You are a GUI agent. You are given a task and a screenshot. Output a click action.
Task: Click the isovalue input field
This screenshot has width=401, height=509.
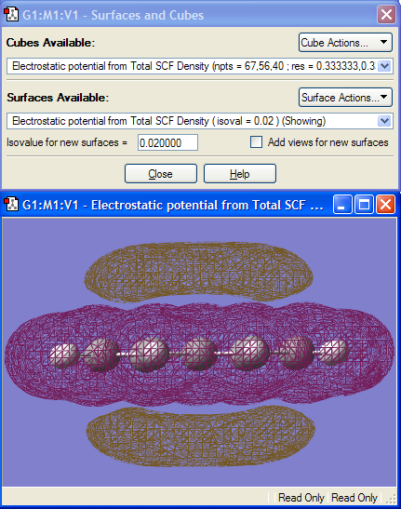click(x=167, y=142)
